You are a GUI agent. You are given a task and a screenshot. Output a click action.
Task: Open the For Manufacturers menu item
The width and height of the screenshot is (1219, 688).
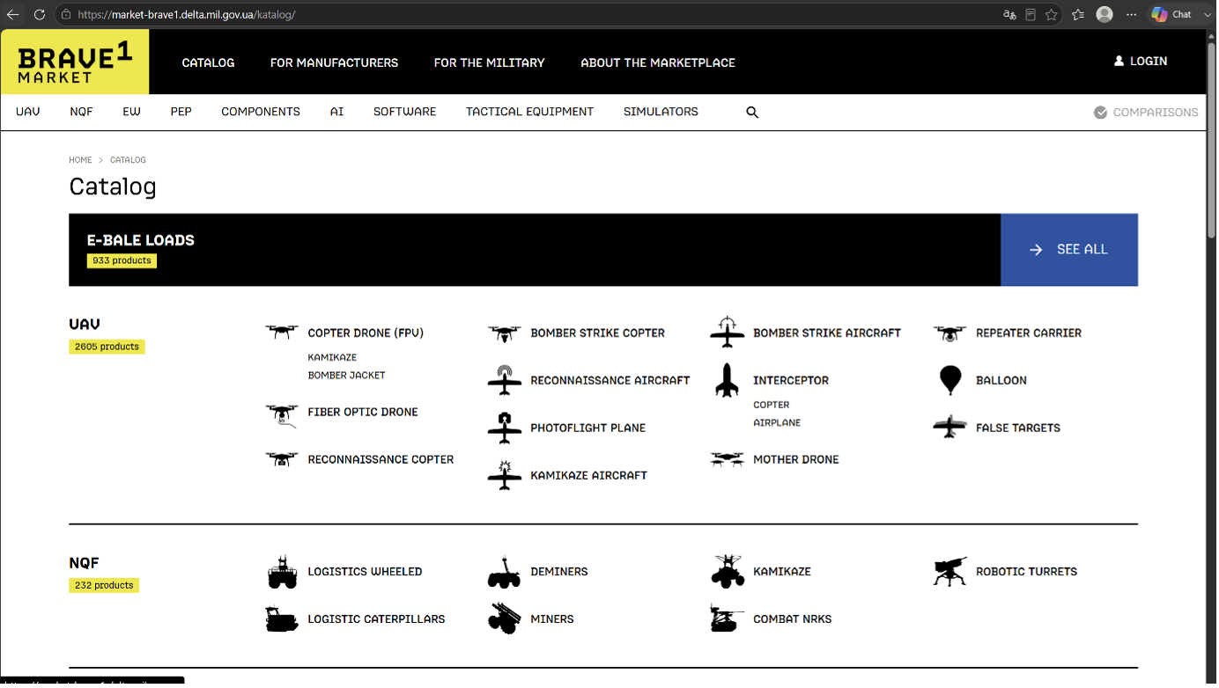click(335, 62)
